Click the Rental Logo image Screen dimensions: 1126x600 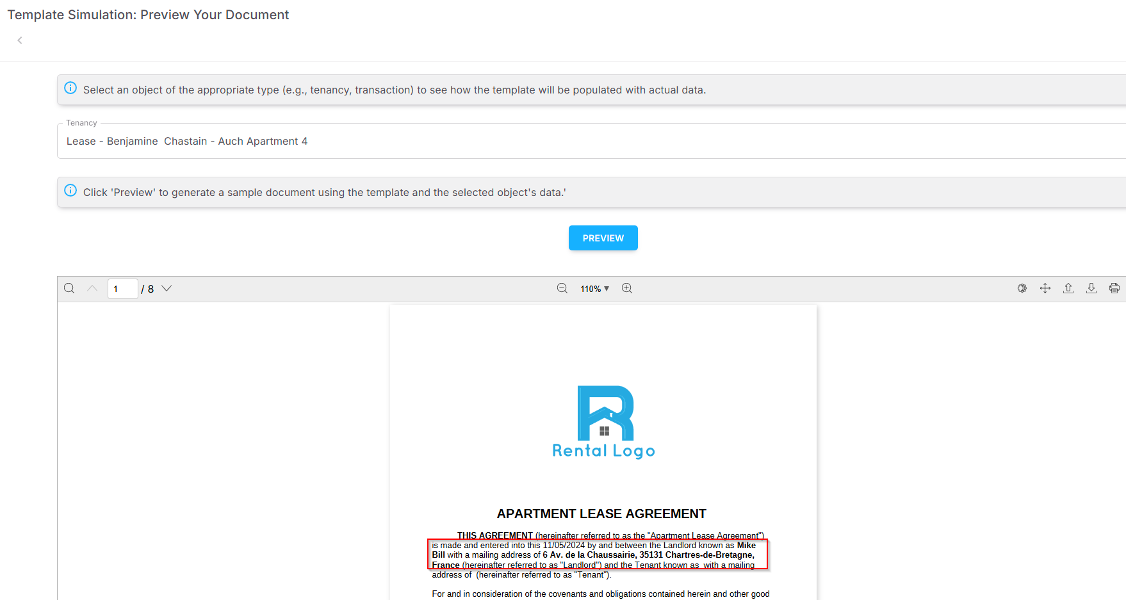click(603, 423)
